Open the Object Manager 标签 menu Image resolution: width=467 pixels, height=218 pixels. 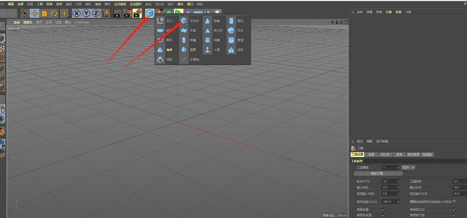pos(398,12)
